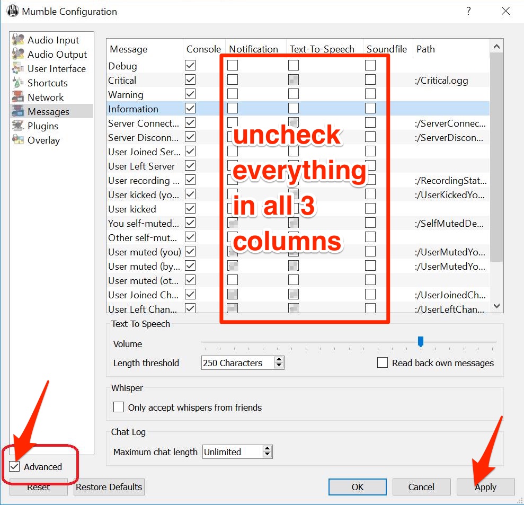
Task: Close the Mumble Configuration dialog
Action: 505,11
